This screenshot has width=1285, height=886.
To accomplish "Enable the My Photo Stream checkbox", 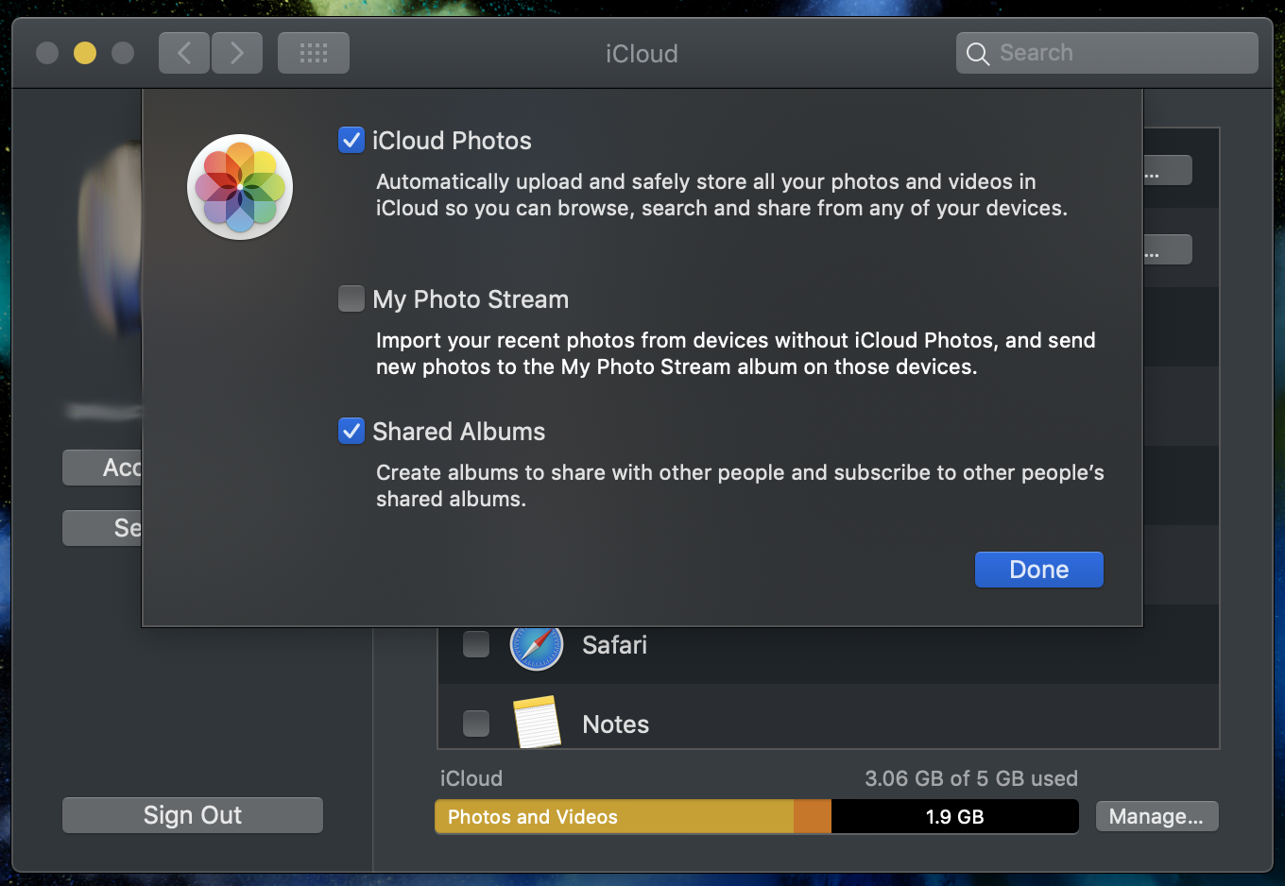I will tap(351, 299).
